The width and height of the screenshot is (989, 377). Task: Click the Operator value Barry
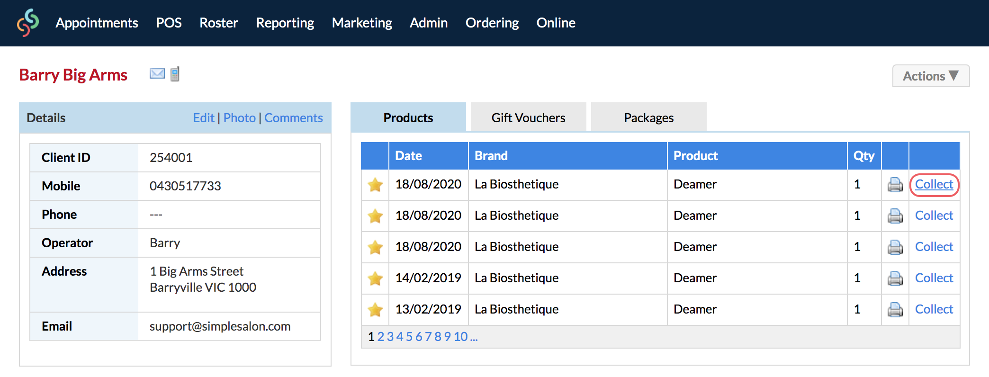click(165, 243)
